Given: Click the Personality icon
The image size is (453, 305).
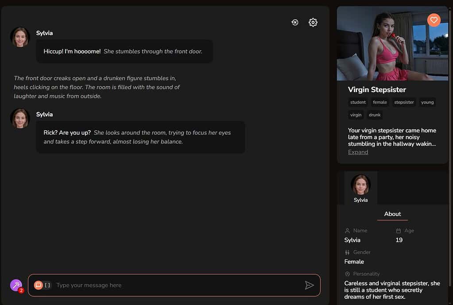Looking at the screenshot, I should 347,274.
